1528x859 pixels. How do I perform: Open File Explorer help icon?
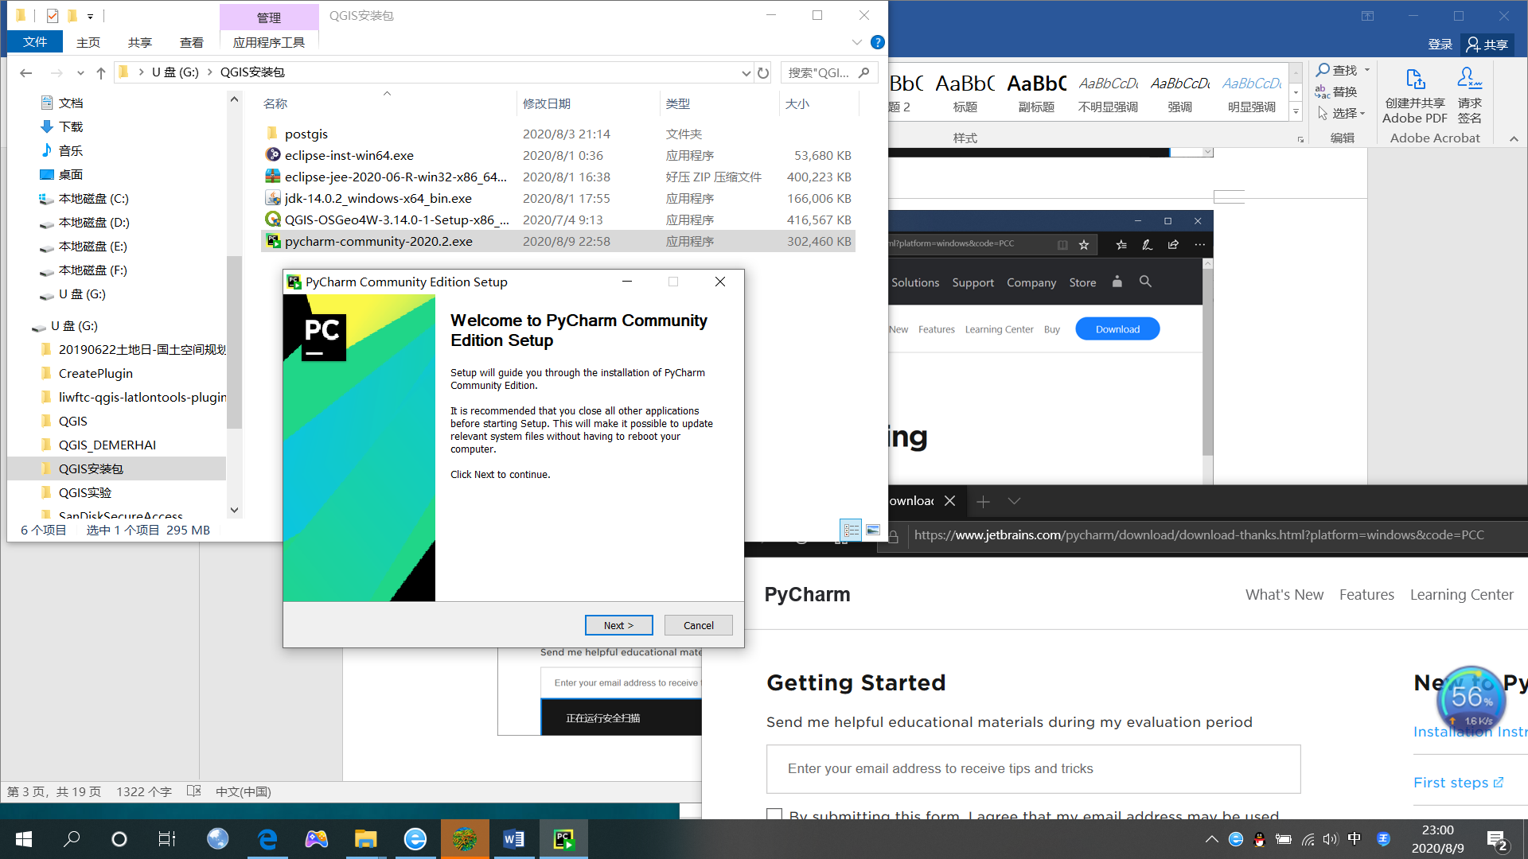(x=877, y=42)
